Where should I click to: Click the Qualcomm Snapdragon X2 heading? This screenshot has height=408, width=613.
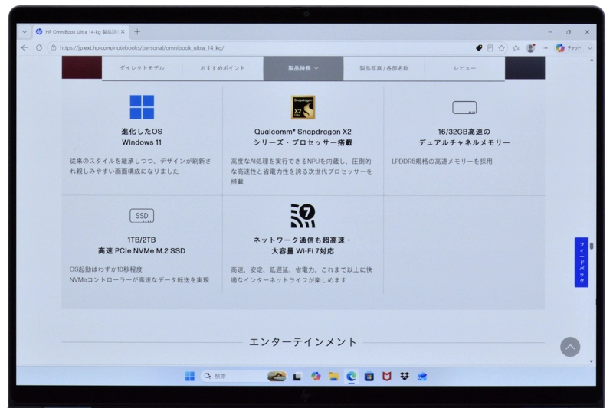point(303,137)
